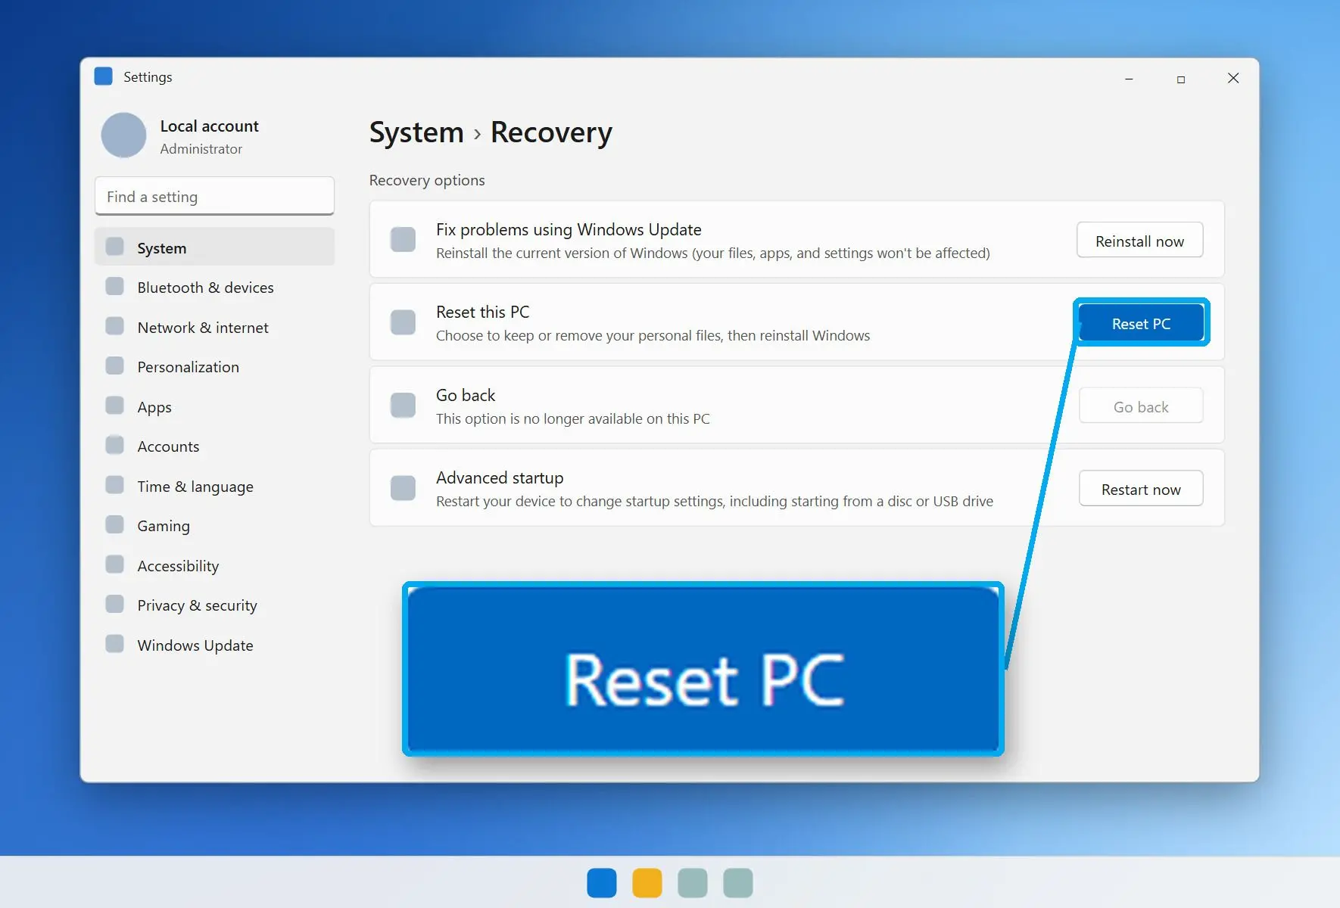Open the Apps settings category
The width and height of the screenshot is (1340, 908).
coord(214,406)
